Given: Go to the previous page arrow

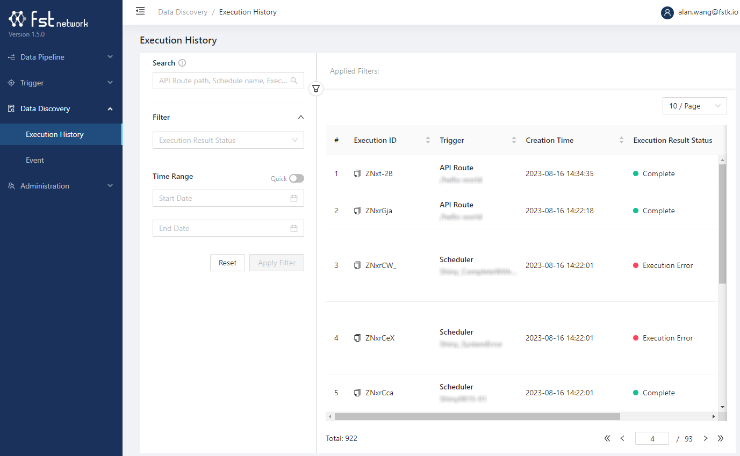Looking at the screenshot, I should coord(622,438).
